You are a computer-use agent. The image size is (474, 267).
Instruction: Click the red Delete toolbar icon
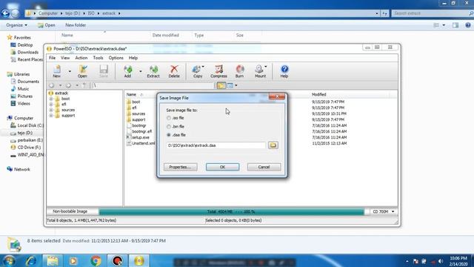pyautogui.click(x=174, y=71)
